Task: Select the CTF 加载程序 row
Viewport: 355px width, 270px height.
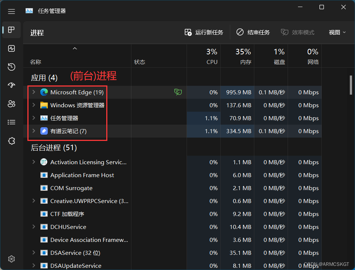Action: [x=172, y=214]
